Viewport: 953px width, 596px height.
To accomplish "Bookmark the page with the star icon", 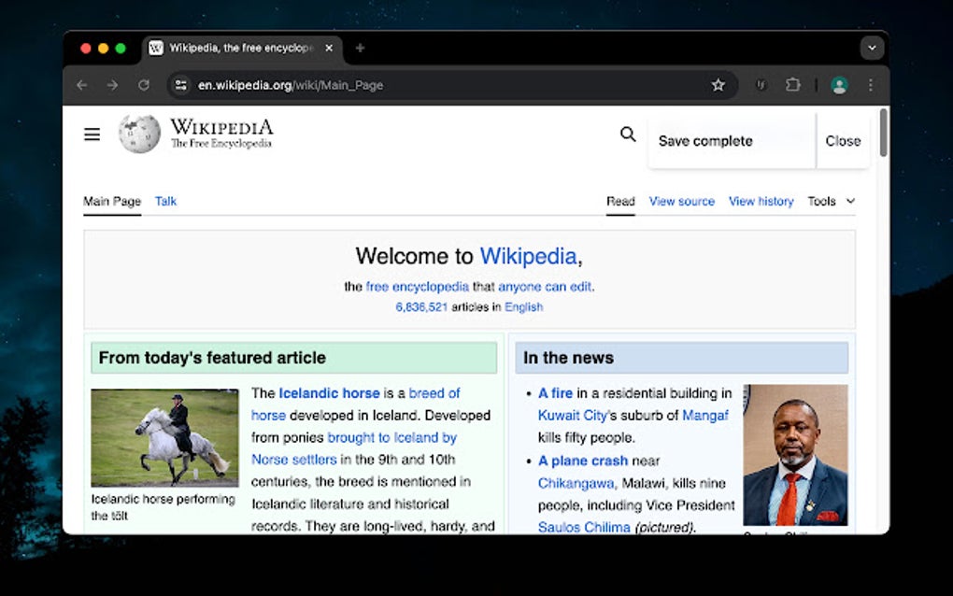I will click(719, 85).
